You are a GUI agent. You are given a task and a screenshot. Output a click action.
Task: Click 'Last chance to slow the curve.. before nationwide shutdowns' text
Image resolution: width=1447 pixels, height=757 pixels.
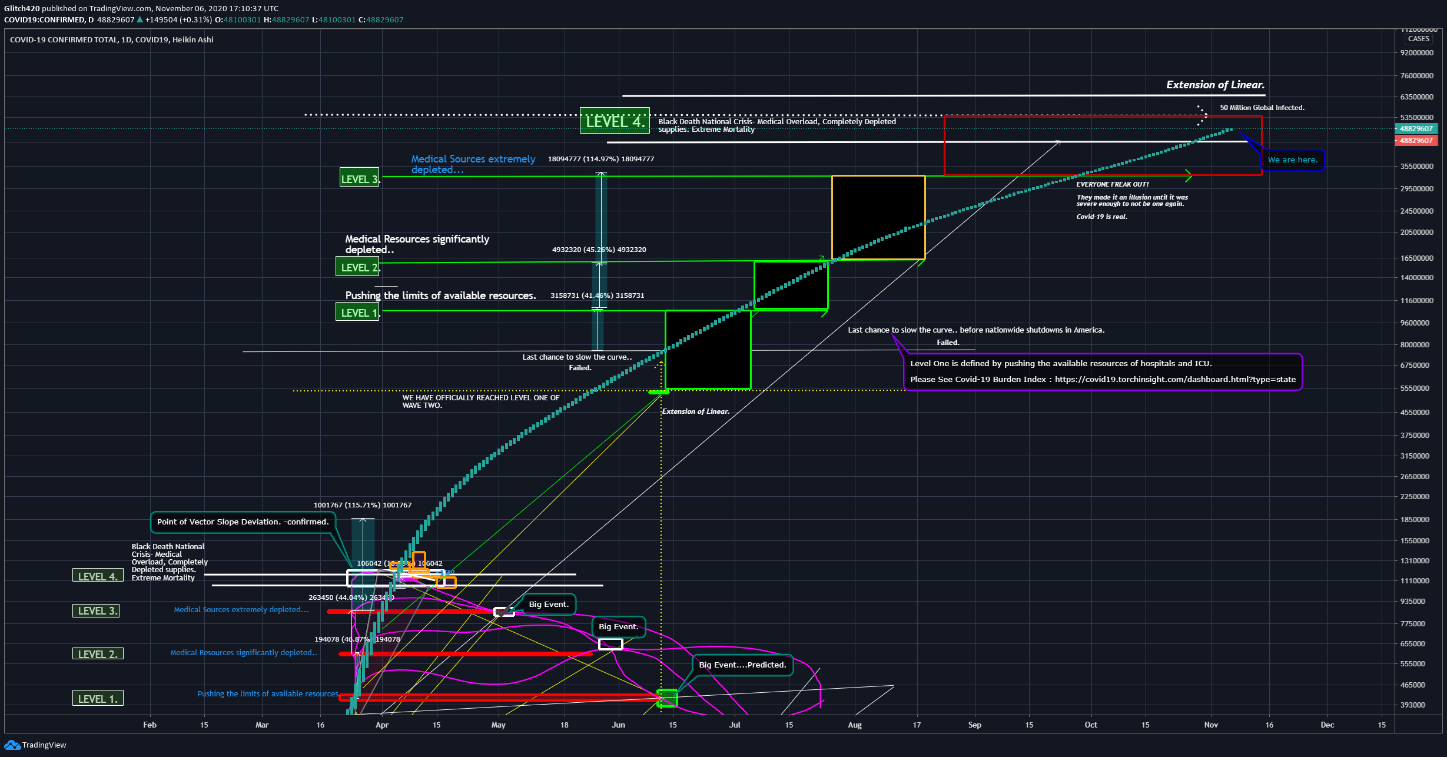(976, 330)
